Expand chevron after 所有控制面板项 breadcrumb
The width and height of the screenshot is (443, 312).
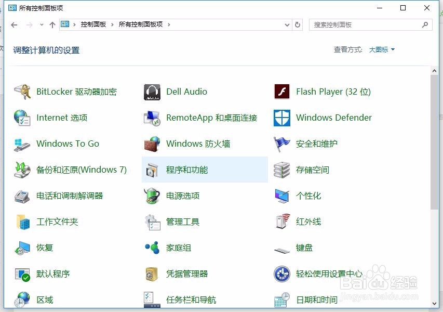pyautogui.click(x=169, y=24)
